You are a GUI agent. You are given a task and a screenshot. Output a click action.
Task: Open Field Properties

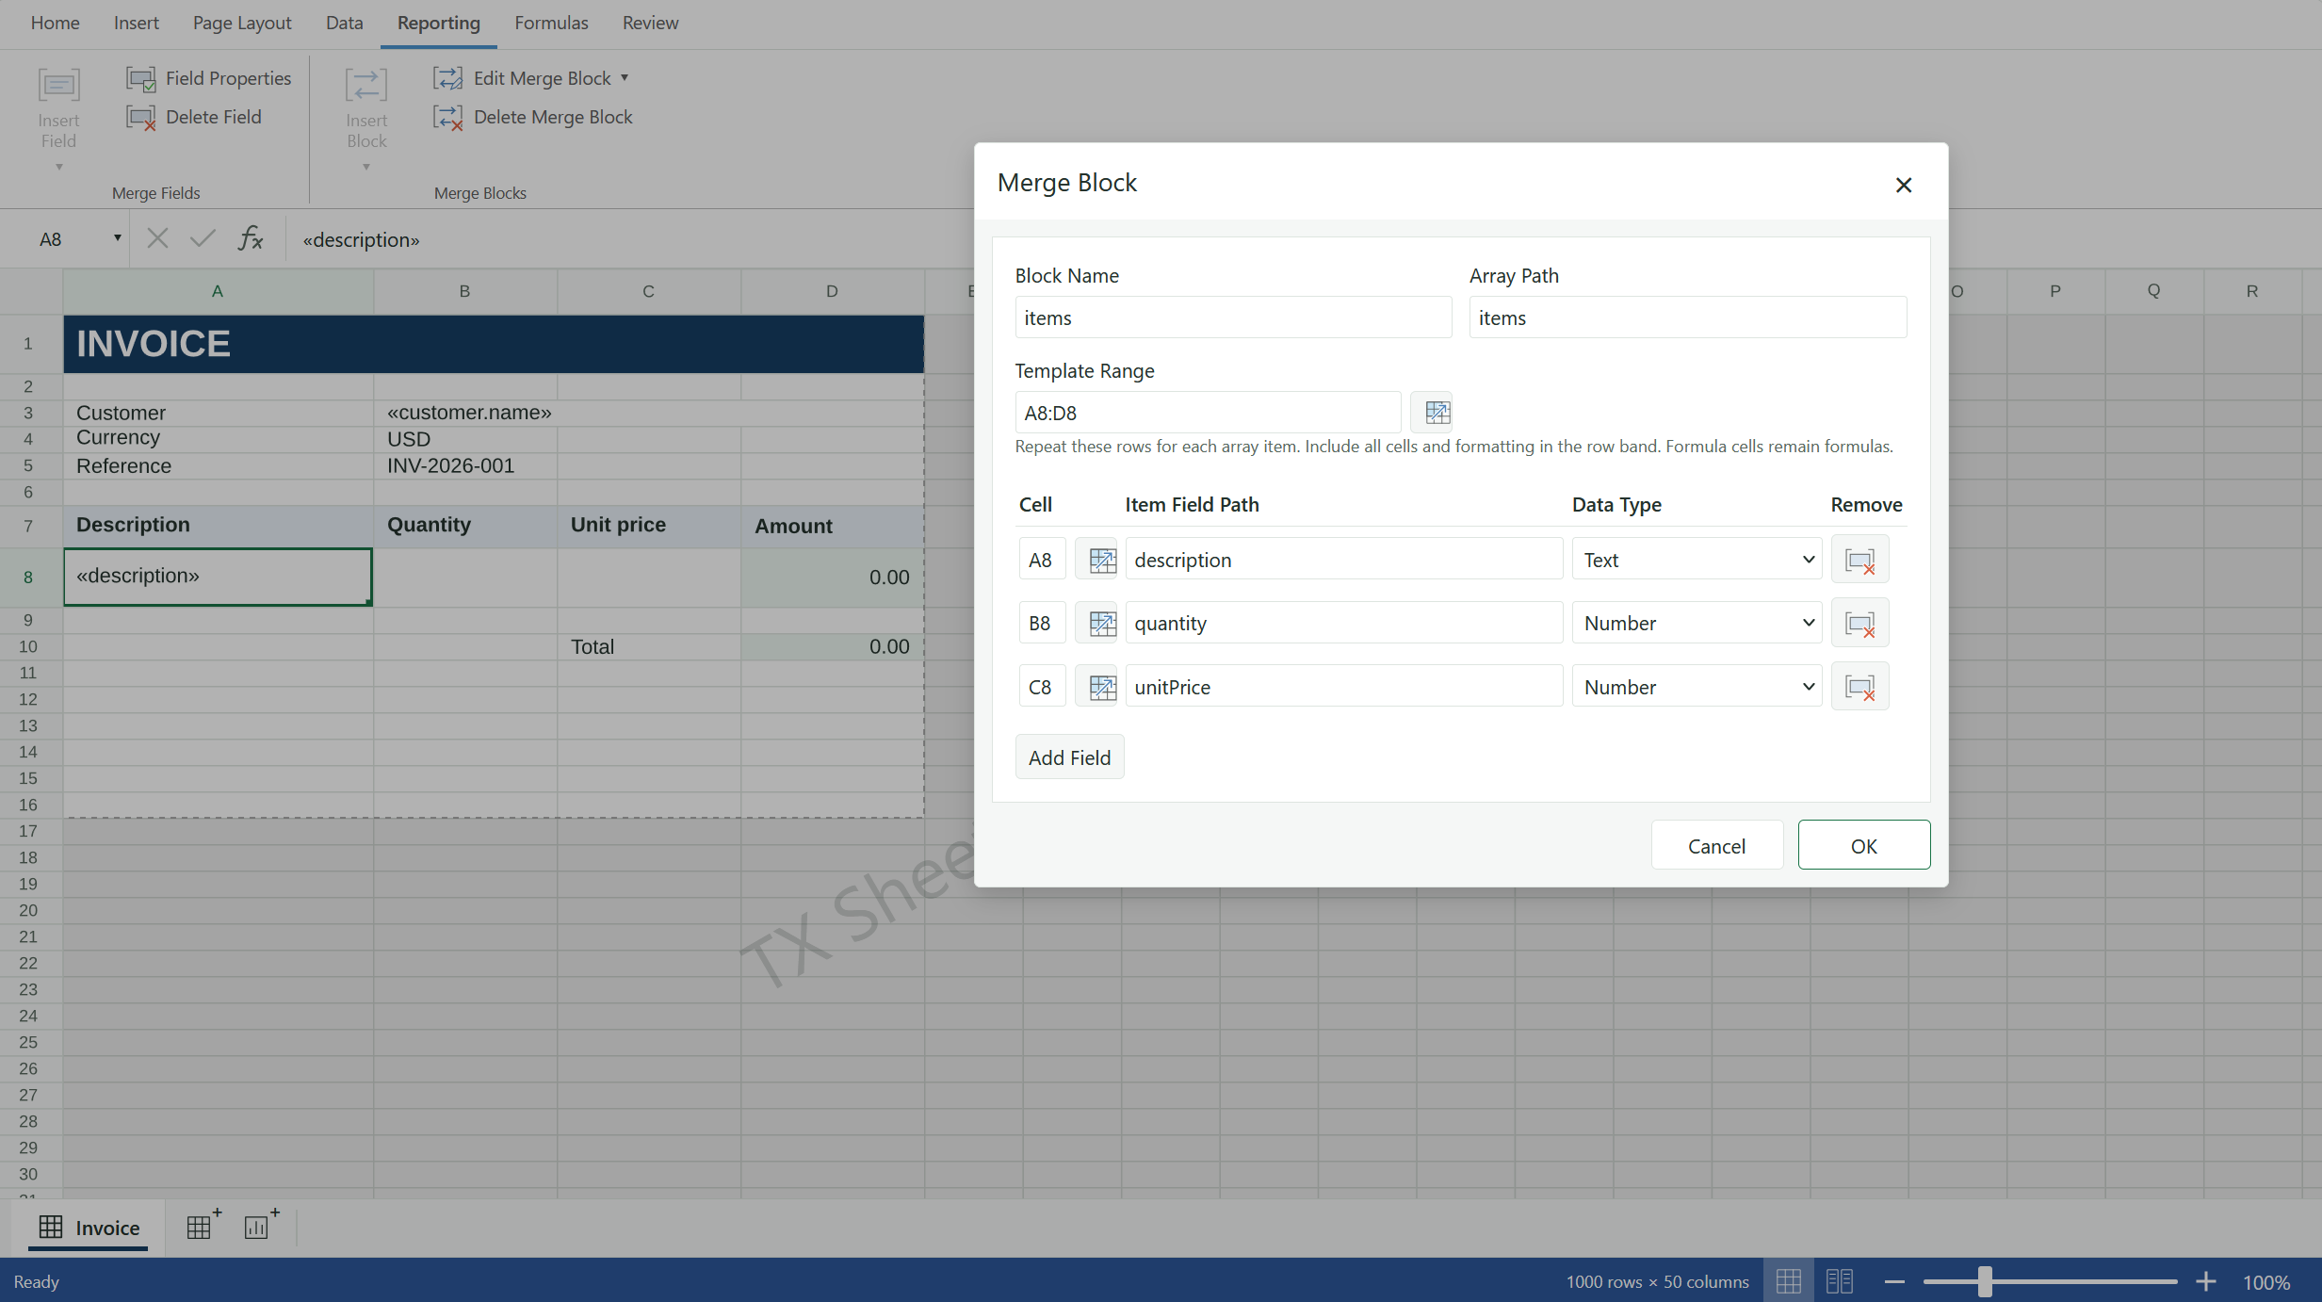click(208, 78)
